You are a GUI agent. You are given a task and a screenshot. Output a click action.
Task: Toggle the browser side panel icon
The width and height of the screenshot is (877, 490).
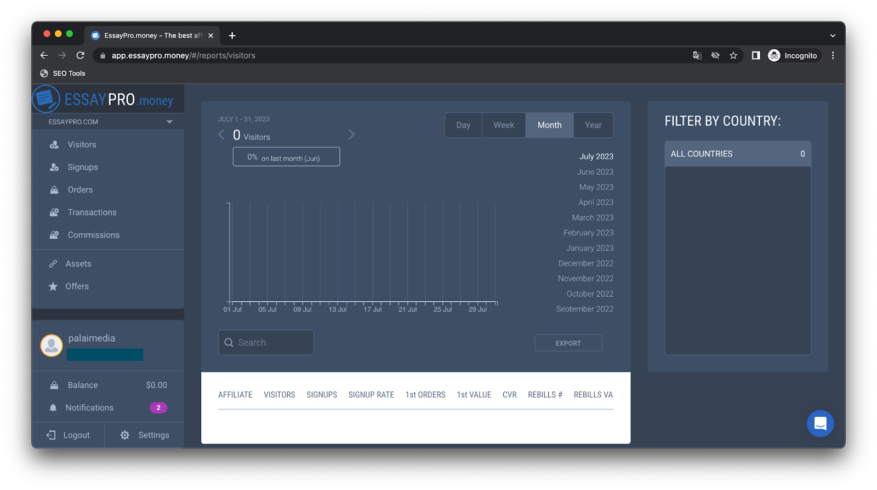756,55
